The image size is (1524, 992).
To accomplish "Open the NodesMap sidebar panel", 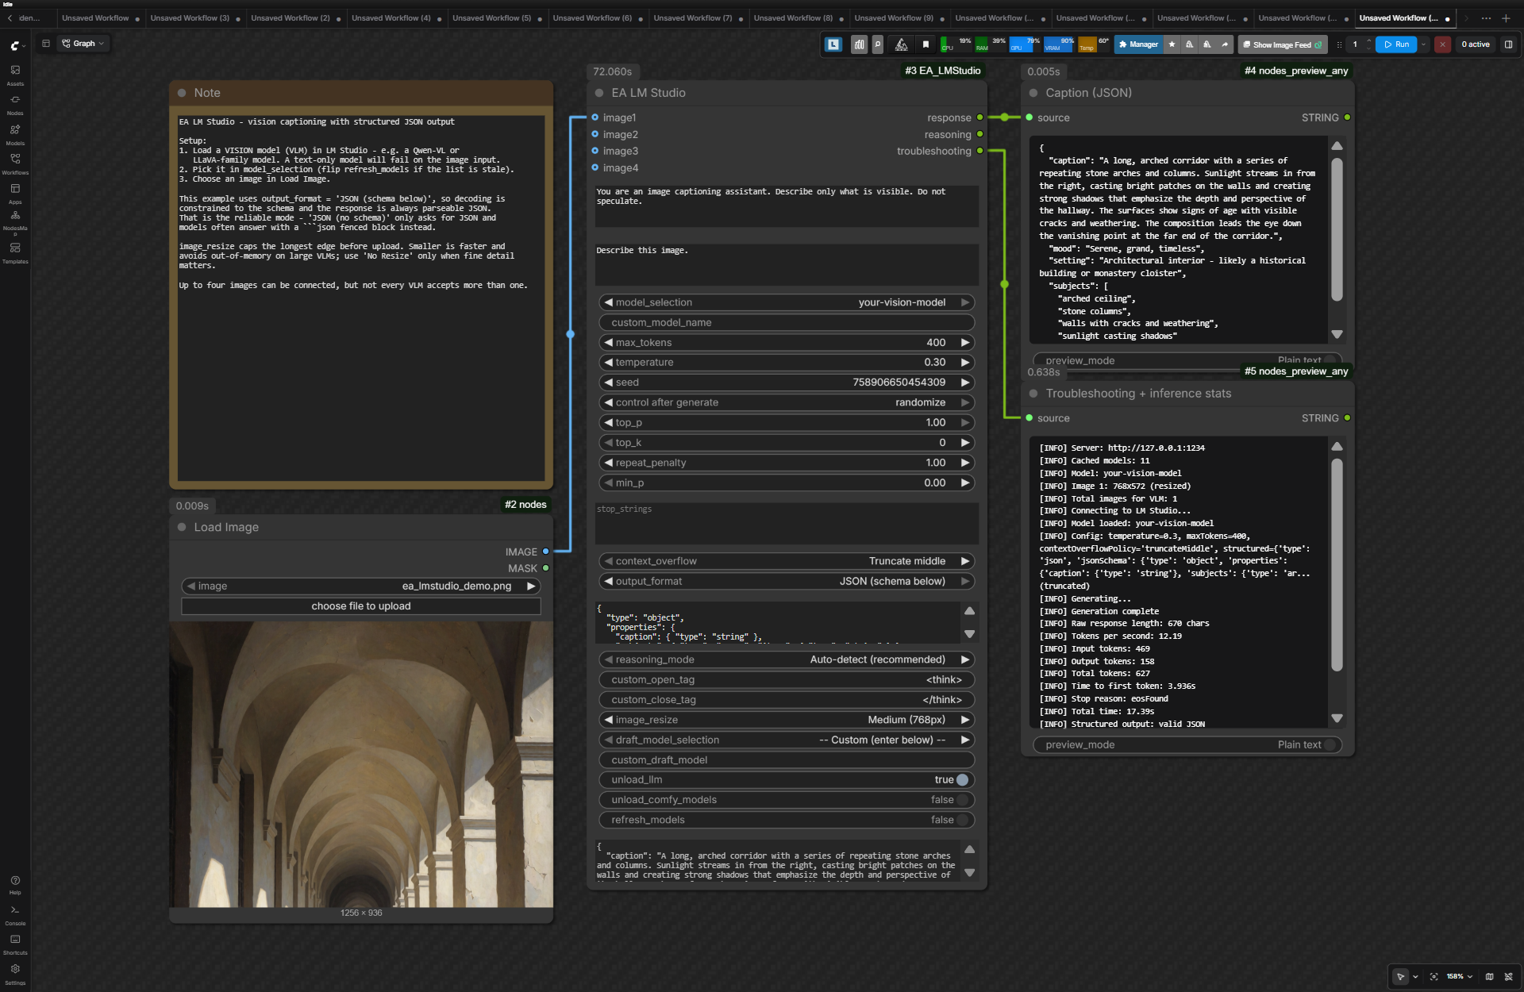I will (x=15, y=223).
